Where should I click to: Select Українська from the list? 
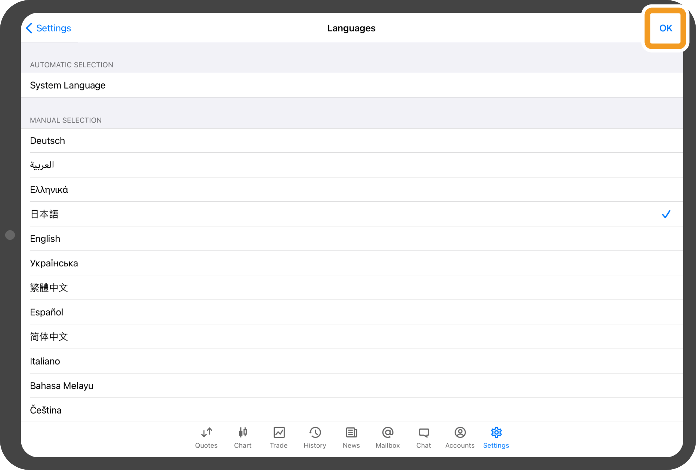pyautogui.click(x=54, y=263)
